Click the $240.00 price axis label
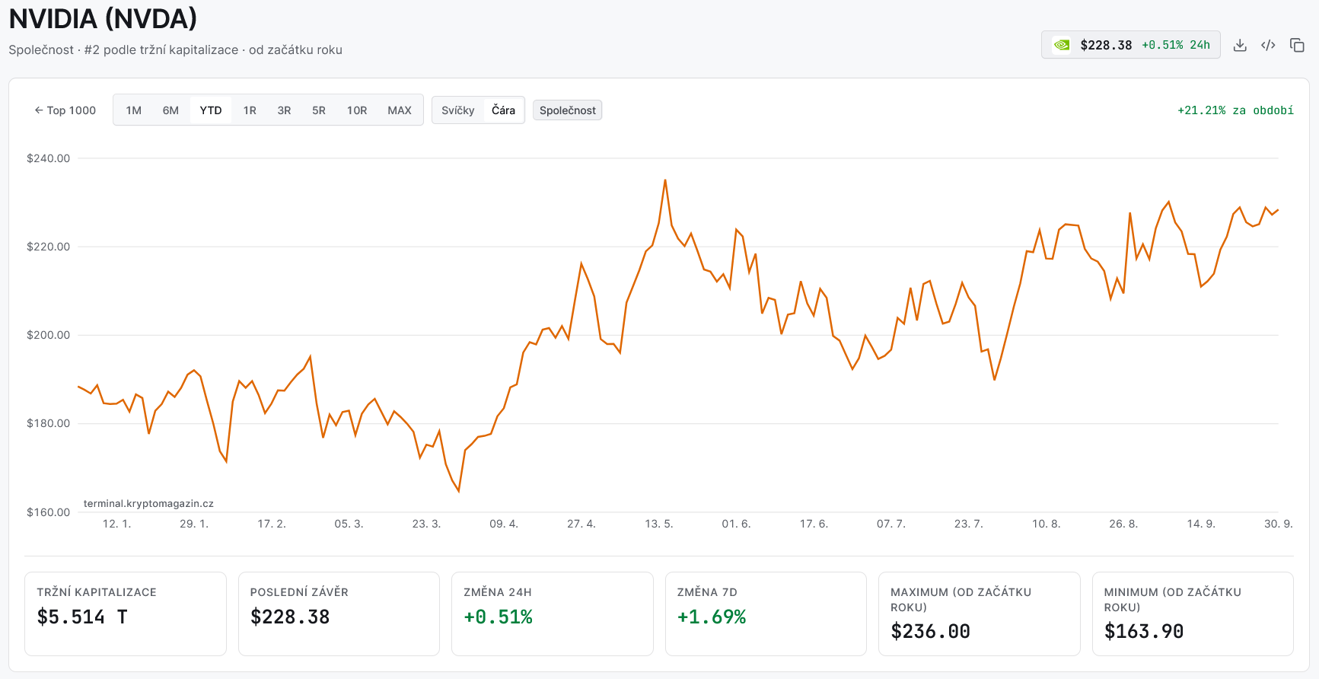This screenshot has width=1319, height=679. (x=48, y=158)
